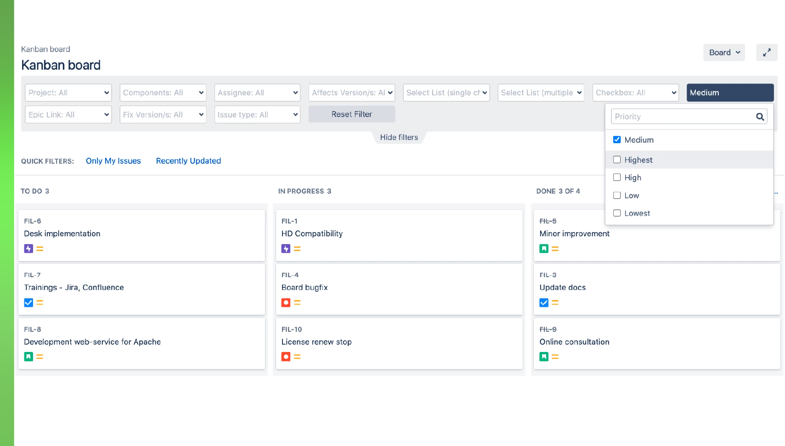Open the Board menu dropdown
This screenshot has width=785, height=446.
(723, 53)
